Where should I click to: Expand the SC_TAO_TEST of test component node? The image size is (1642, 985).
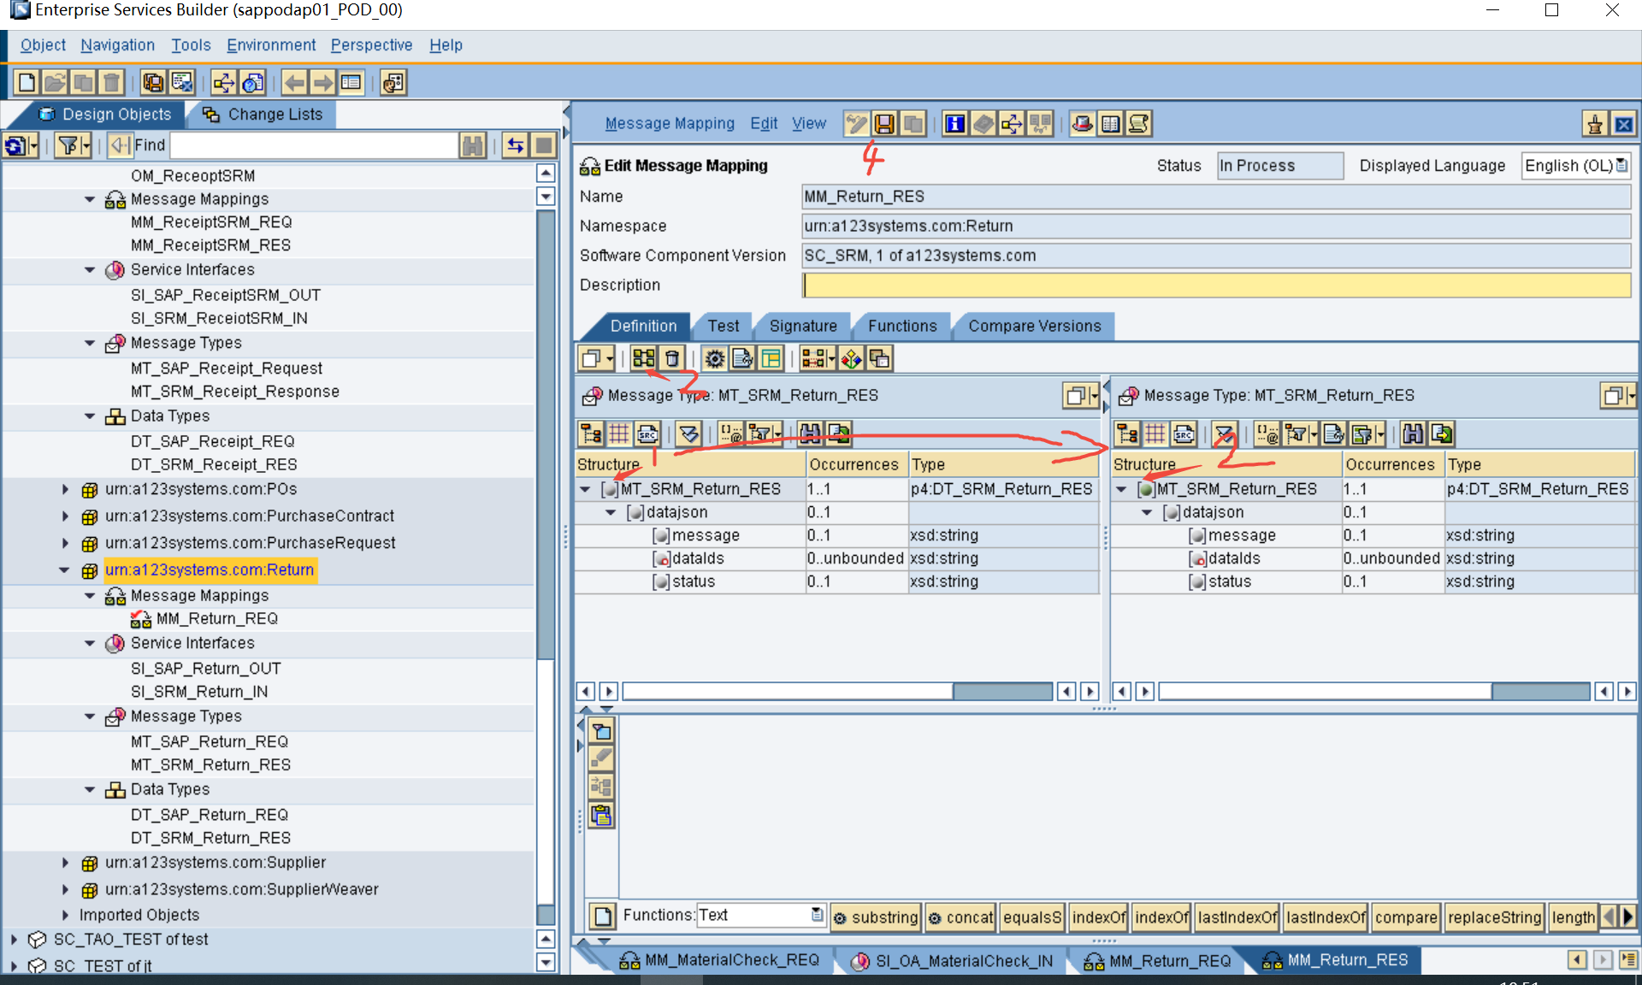point(14,940)
